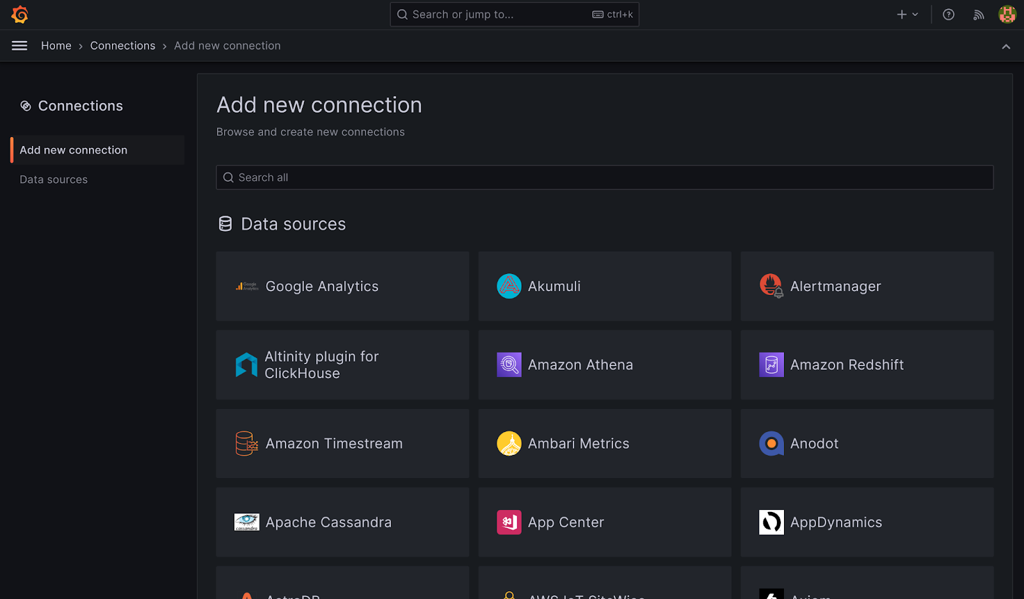Click the Anodot logo icon
Viewport: 1024px width, 599px height.
(x=771, y=443)
